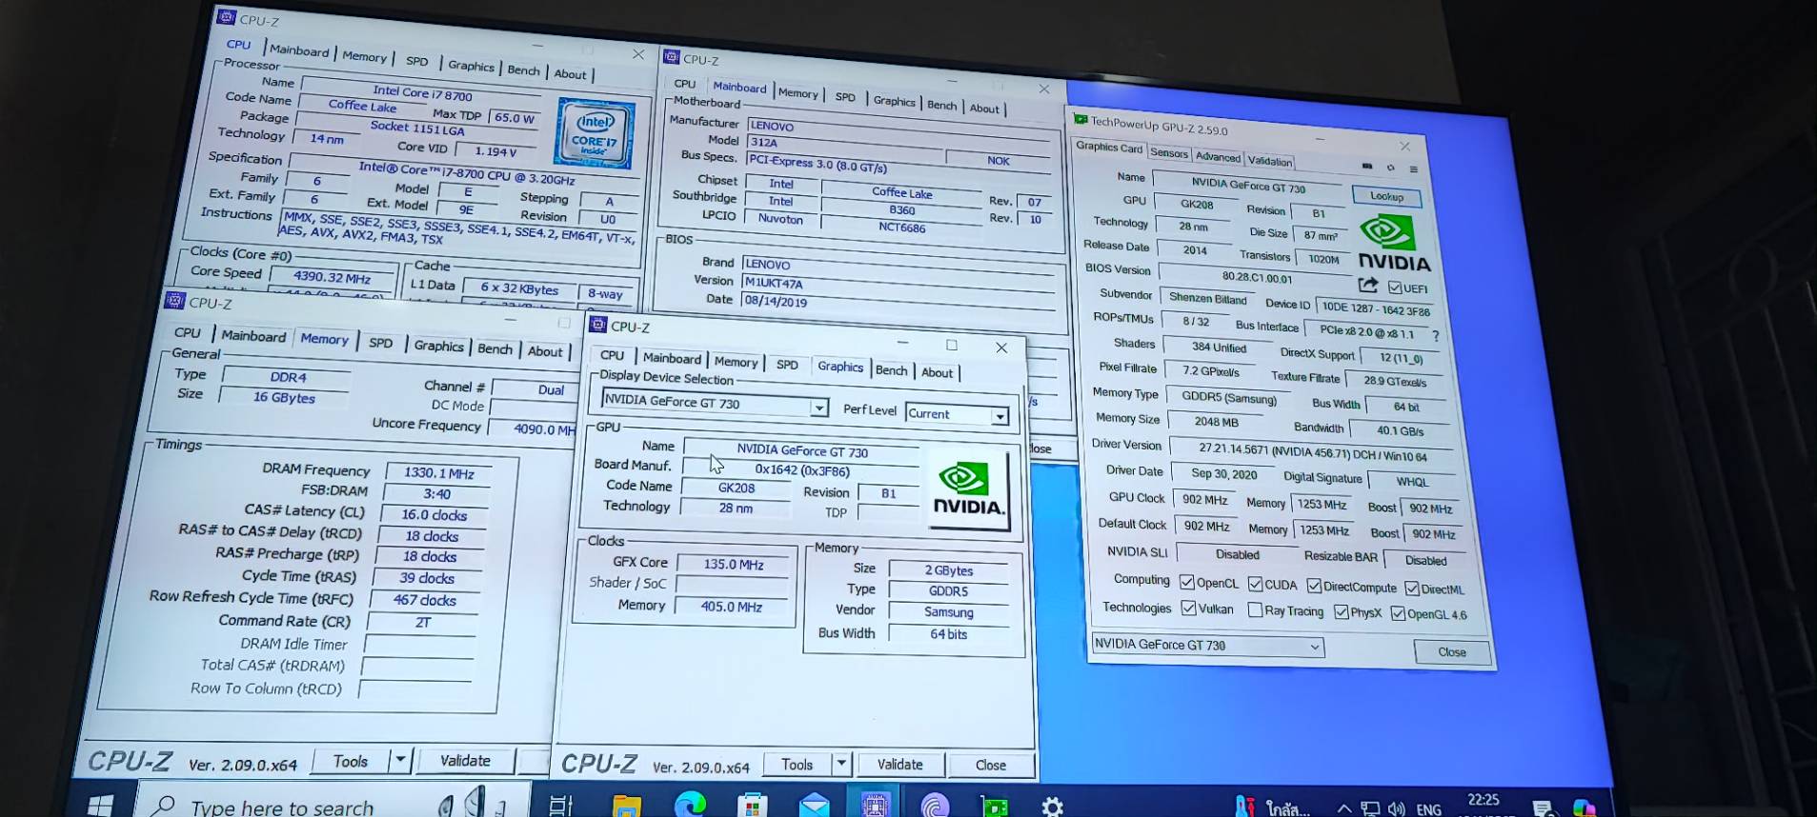
Task: Take a GPU-Z screenshot with camera icon
Action: coord(1367,166)
